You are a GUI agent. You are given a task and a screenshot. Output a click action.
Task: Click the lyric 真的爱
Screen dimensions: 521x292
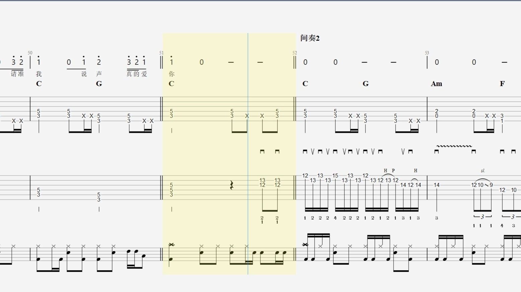137,74
